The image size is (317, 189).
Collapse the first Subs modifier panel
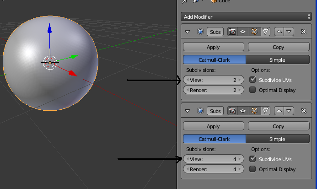click(187, 32)
